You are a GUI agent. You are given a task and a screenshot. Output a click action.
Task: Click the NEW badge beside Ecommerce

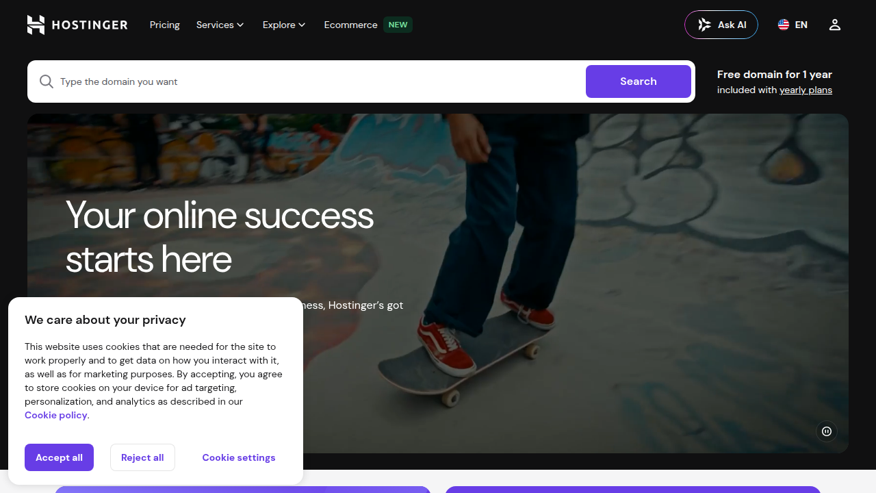click(x=398, y=25)
